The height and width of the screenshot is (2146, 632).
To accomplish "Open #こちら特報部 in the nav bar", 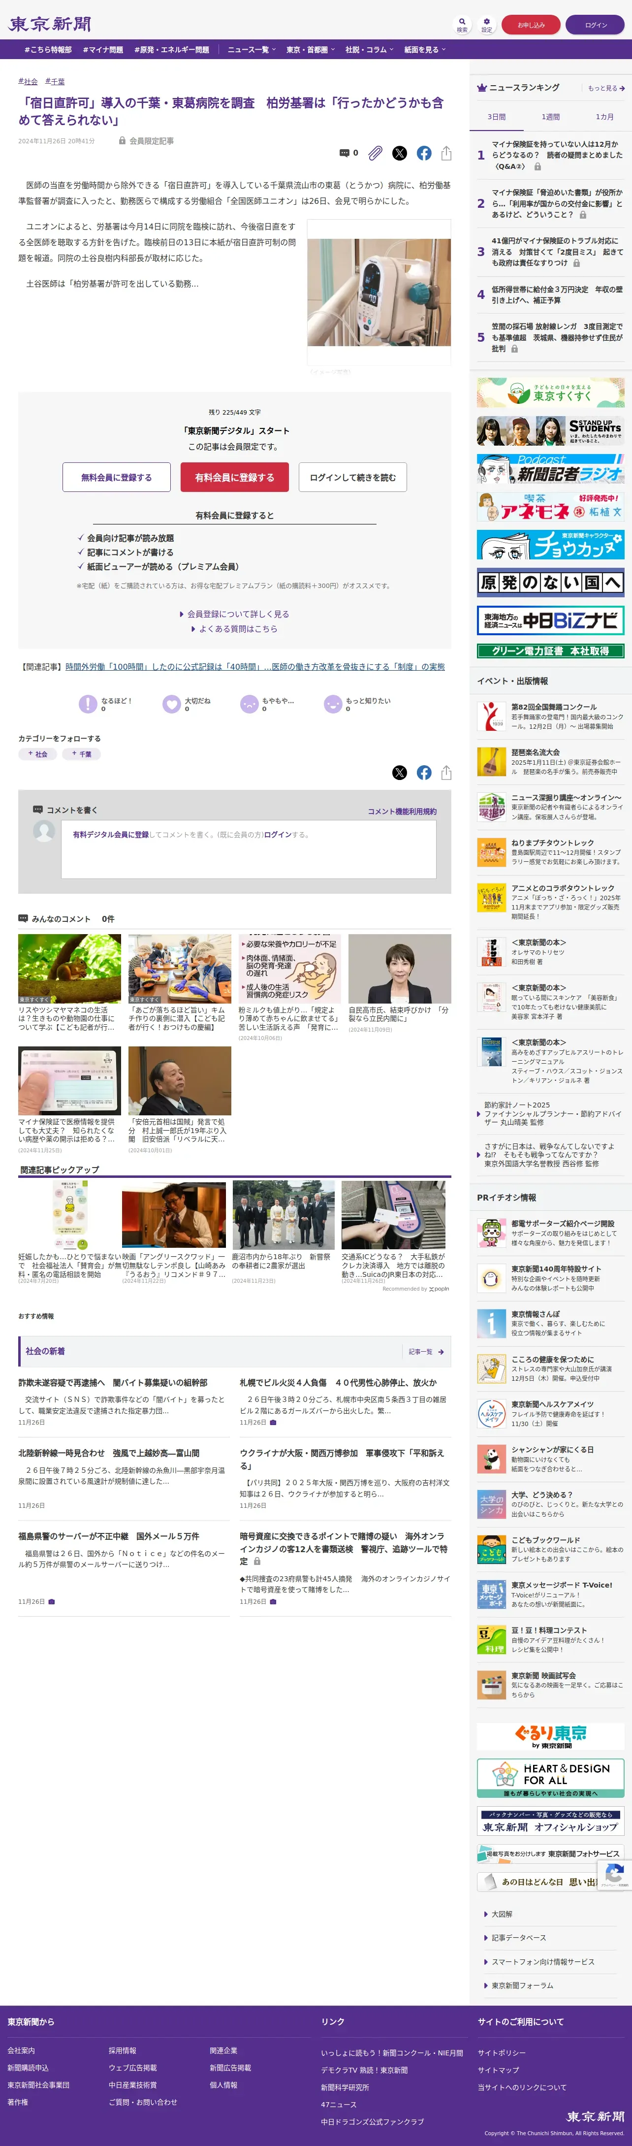I will [x=48, y=50].
